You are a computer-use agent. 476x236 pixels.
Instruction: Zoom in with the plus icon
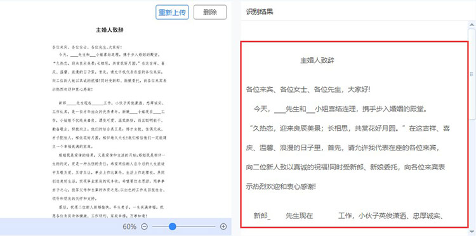[223, 226]
